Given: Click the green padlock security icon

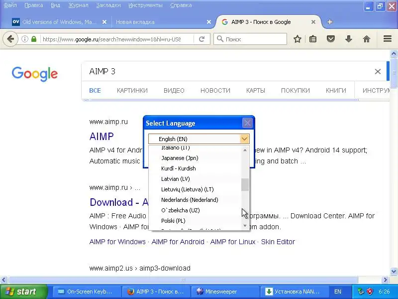Looking at the screenshot, I should tap(34, 39).
